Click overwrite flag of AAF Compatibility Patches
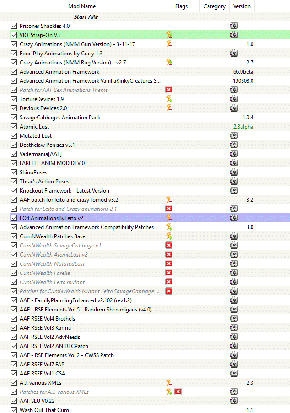Image resolution: width=290 pixels, height=413 pixels. point(169,227)
